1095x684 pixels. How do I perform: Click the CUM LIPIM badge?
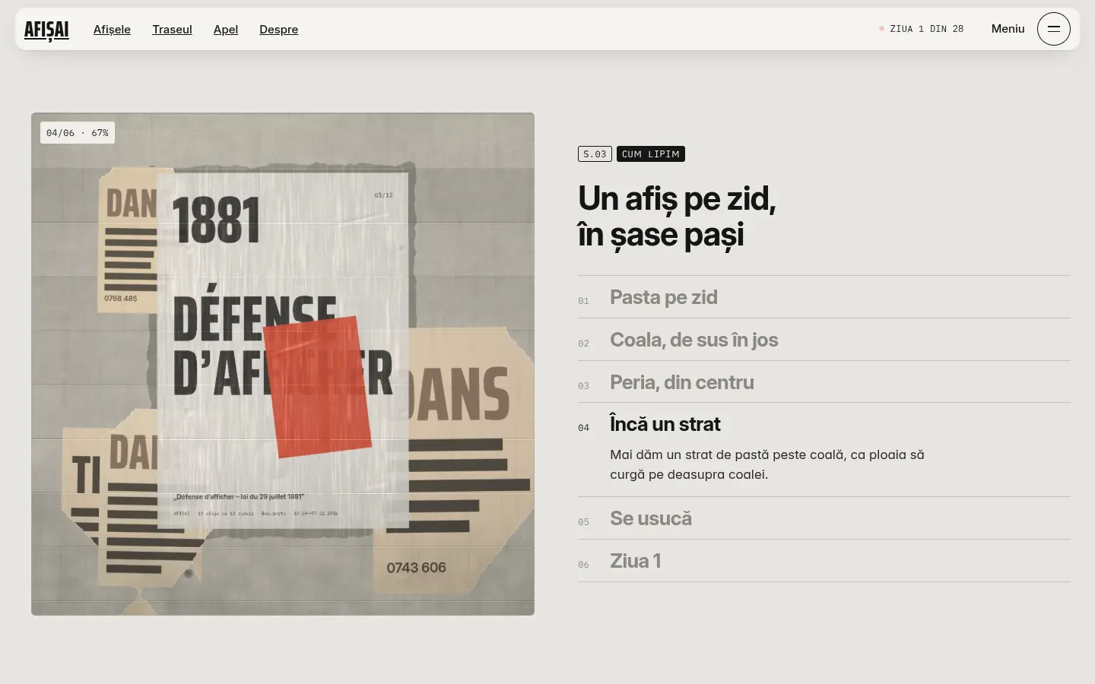tap(651, 154)
